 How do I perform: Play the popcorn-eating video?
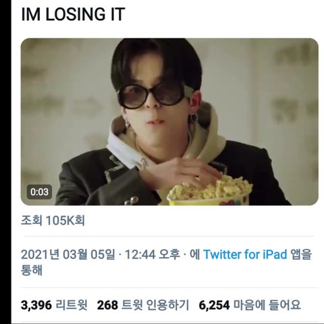(169, 122)
